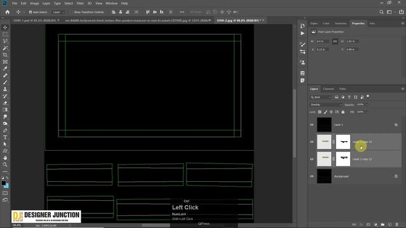Screen dimensions: 406x228
Task: Open the File menu
Action: point(15,3)
